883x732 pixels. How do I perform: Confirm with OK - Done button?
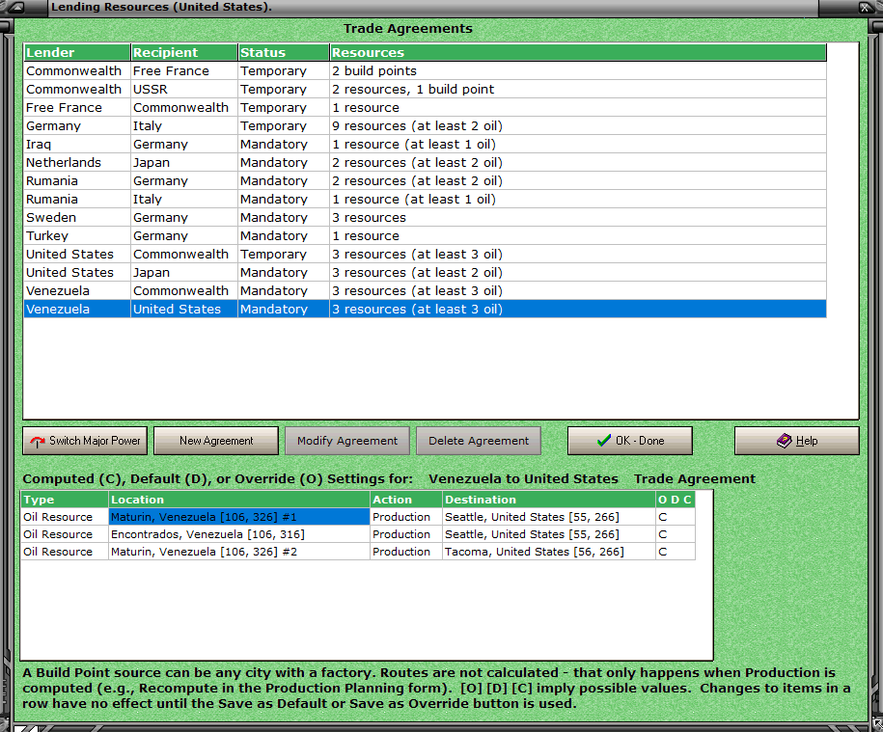tap(630, 441)
